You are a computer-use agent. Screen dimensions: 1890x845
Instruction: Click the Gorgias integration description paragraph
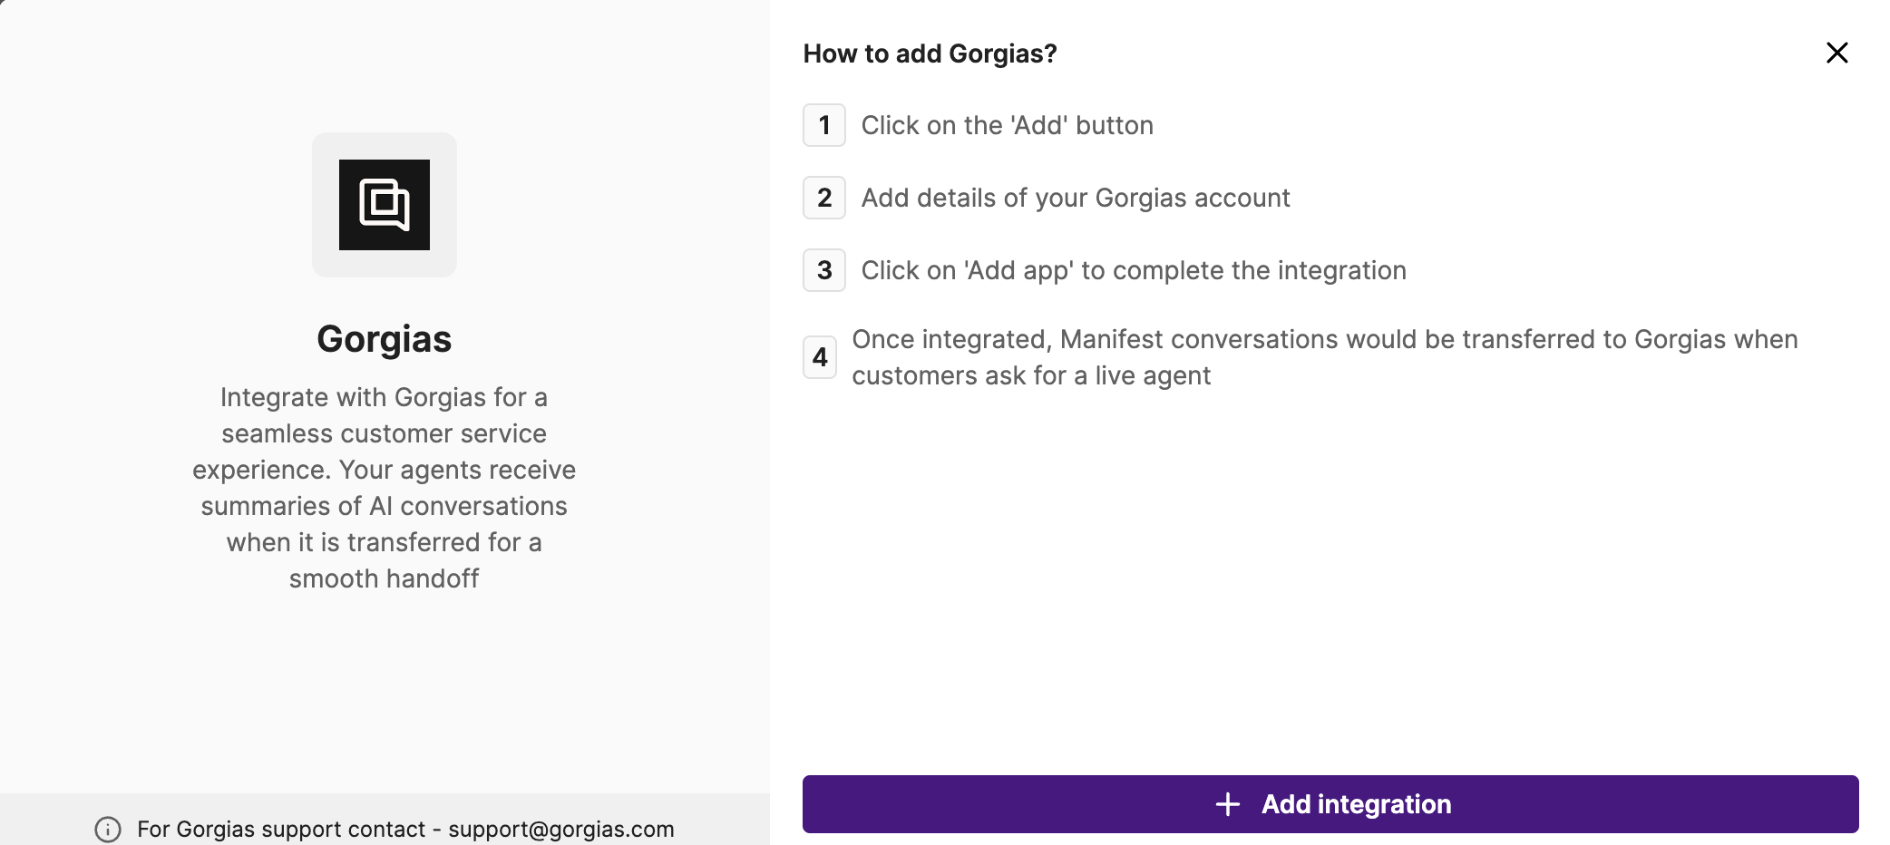pos(384,487)
